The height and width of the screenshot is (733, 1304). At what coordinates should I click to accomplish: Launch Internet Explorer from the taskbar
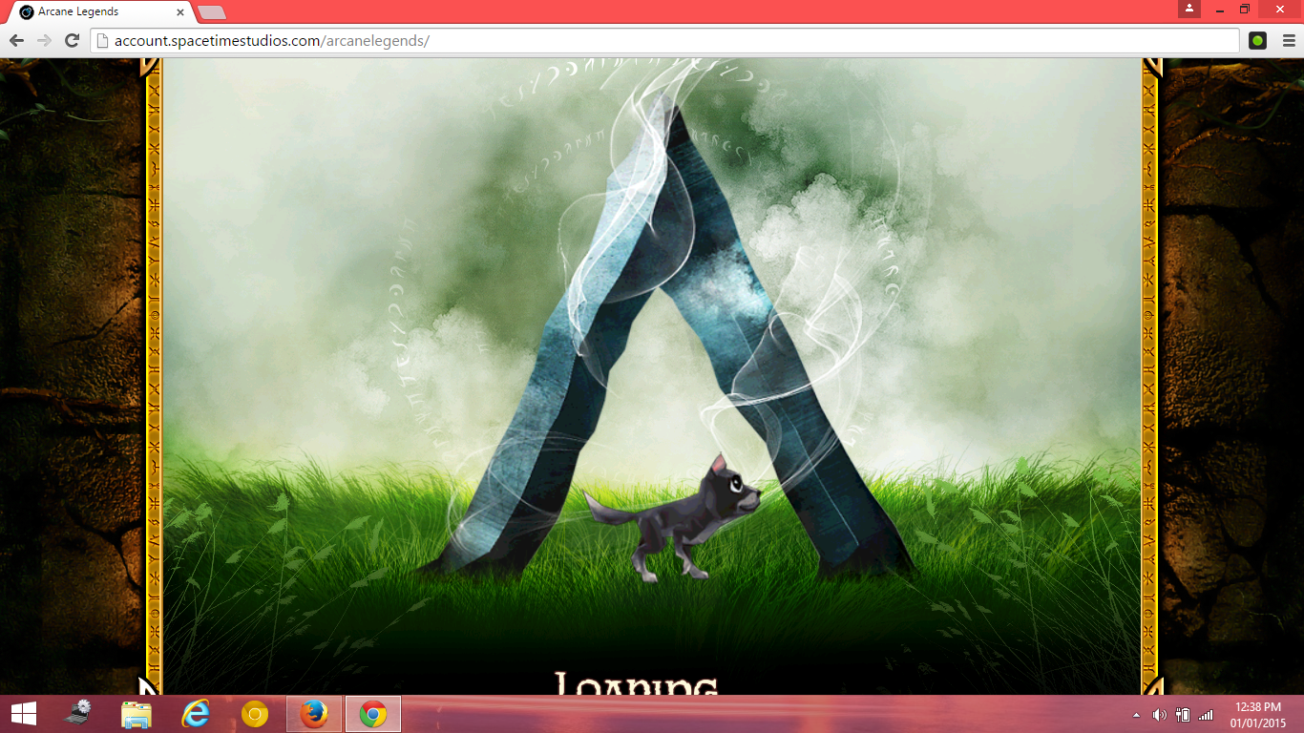coord(196,714)
